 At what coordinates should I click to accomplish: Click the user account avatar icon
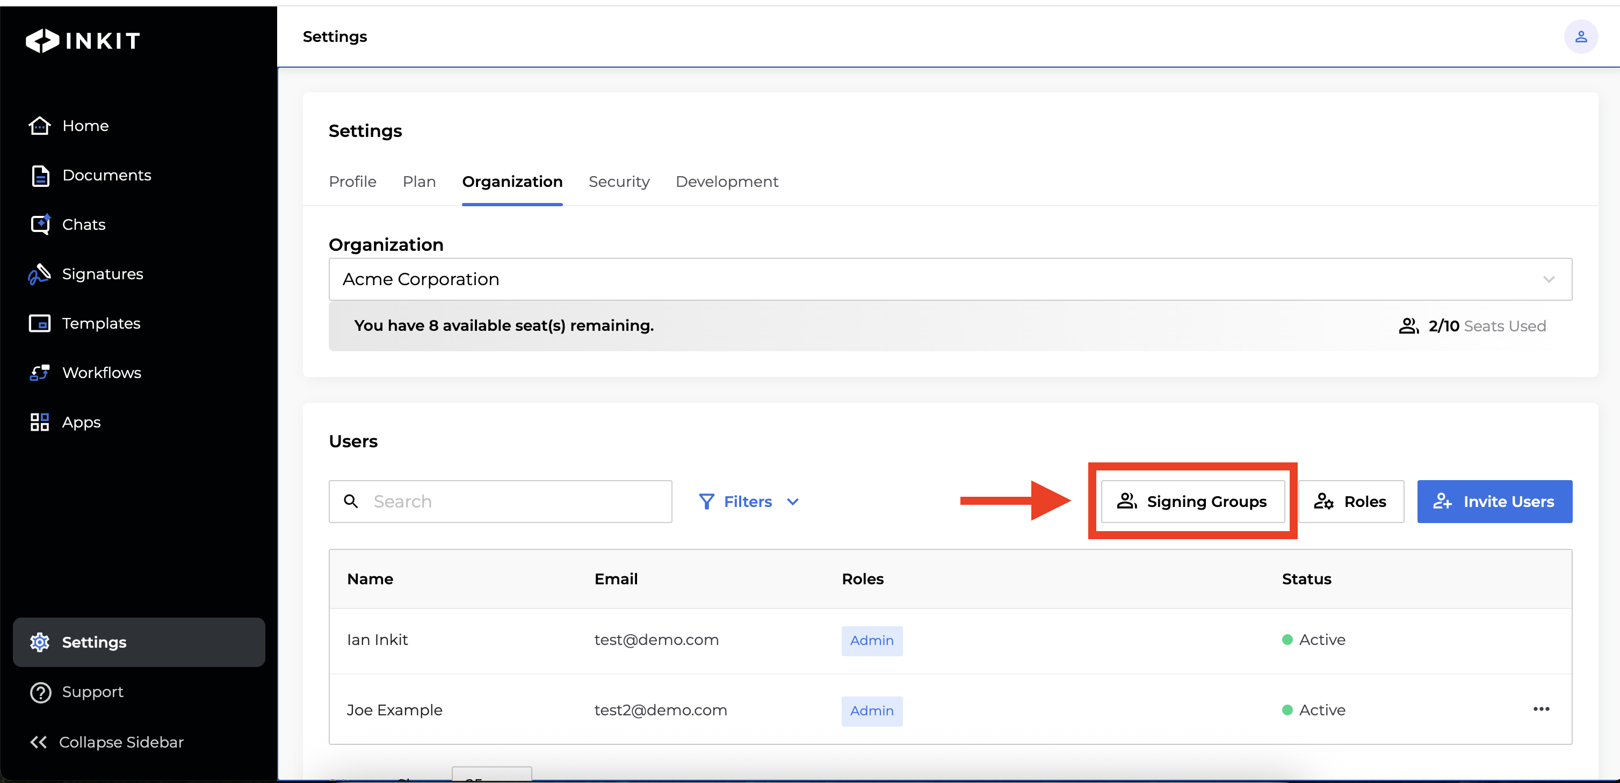[1580, 37]
